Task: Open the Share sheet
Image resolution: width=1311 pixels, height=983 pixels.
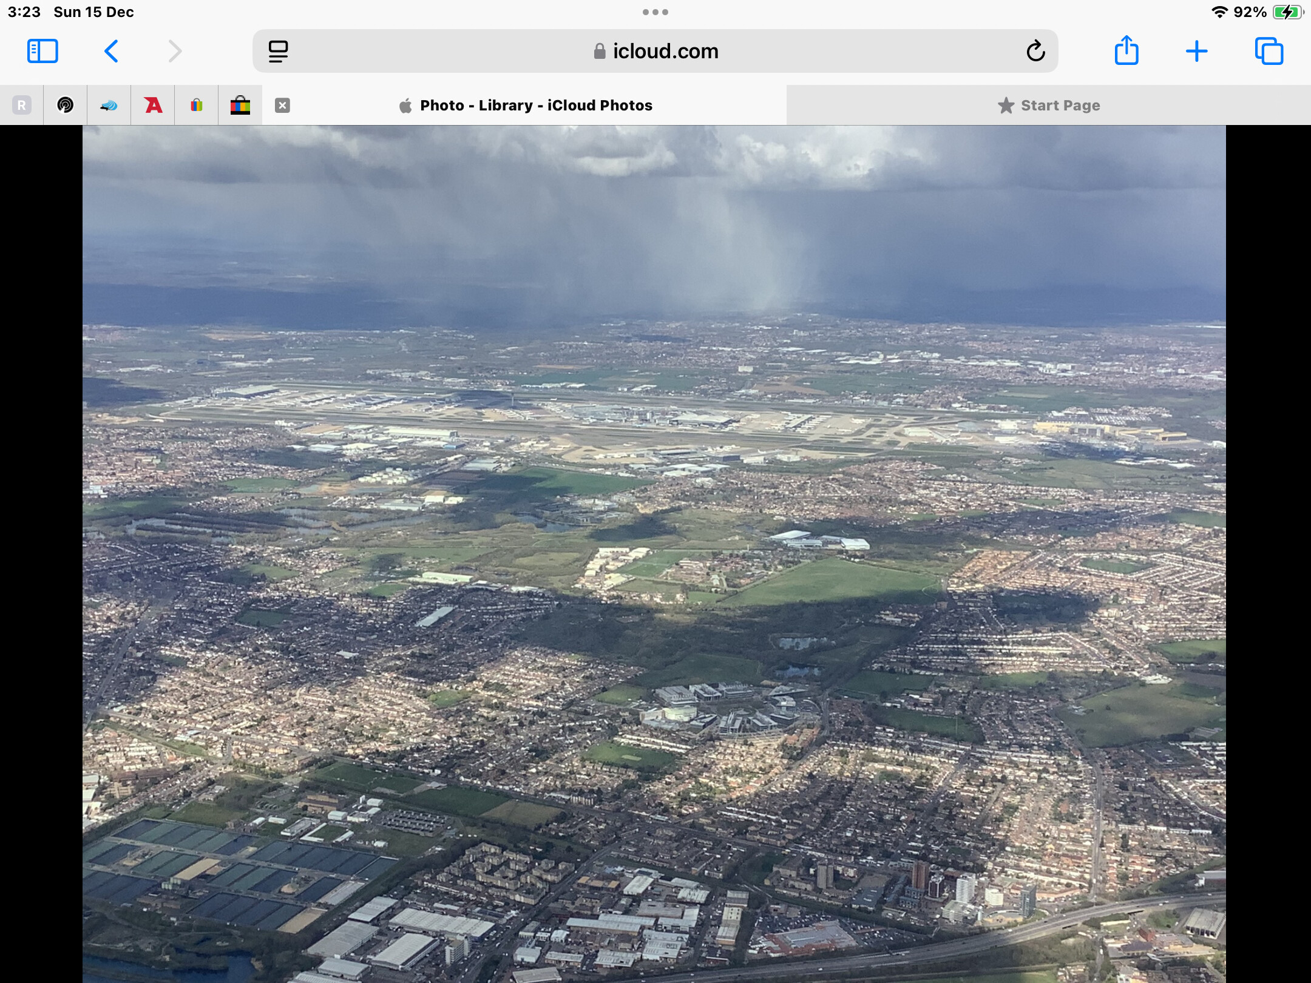Action: (1126, 50)
